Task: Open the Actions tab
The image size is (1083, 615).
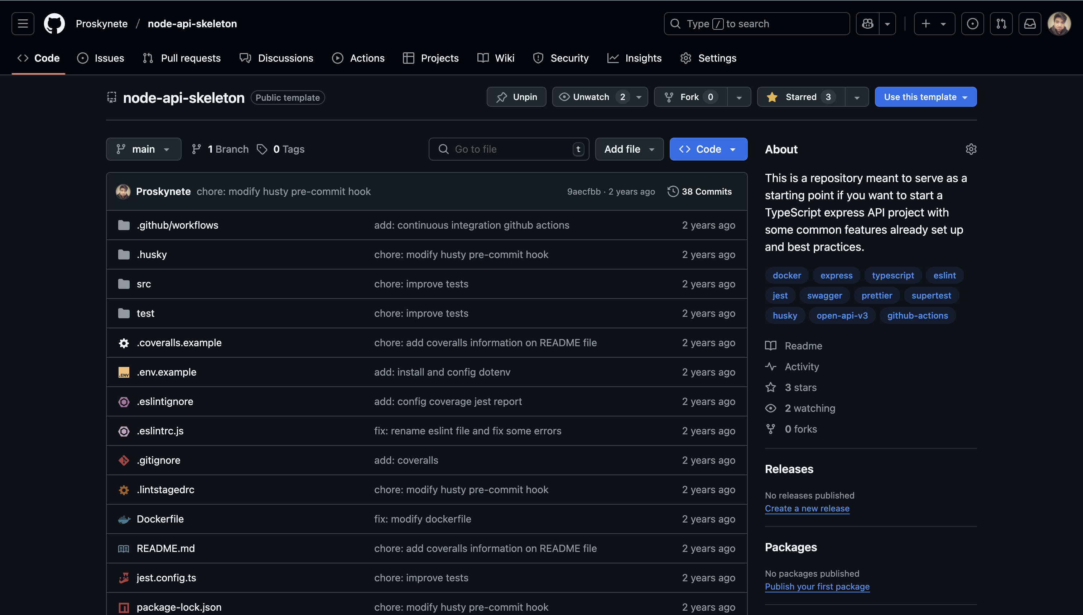Action: (x=358, y=58)
